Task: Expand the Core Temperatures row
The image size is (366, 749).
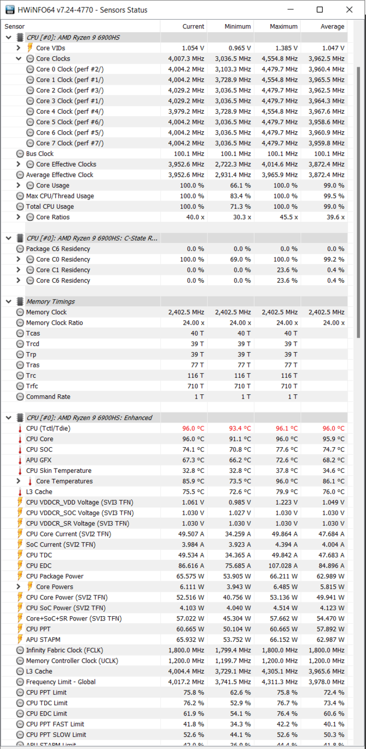Action: pos(19,481)
